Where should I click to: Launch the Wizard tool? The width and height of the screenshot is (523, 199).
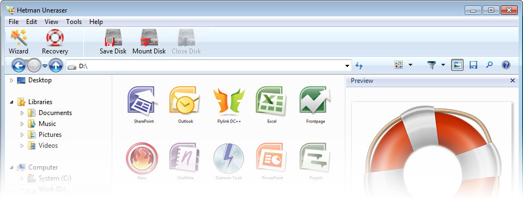19,42
